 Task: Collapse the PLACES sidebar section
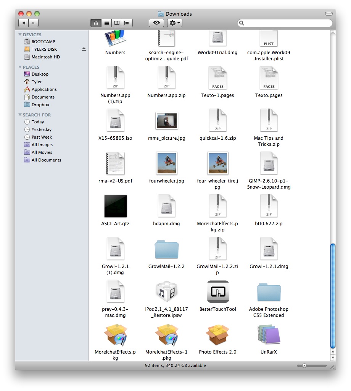click(20, 67)
